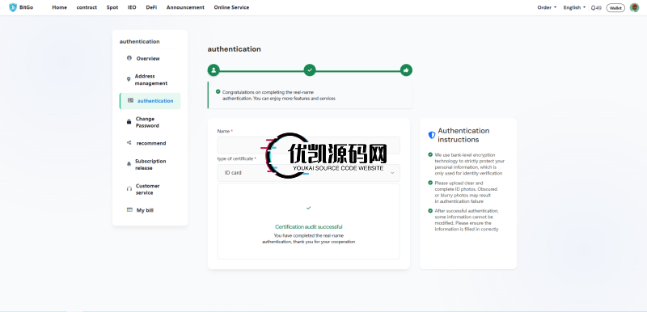The height and width of the screenshot is (312, 647).
Task: Open the Order dropdown menu
Action: click(547, 7)
